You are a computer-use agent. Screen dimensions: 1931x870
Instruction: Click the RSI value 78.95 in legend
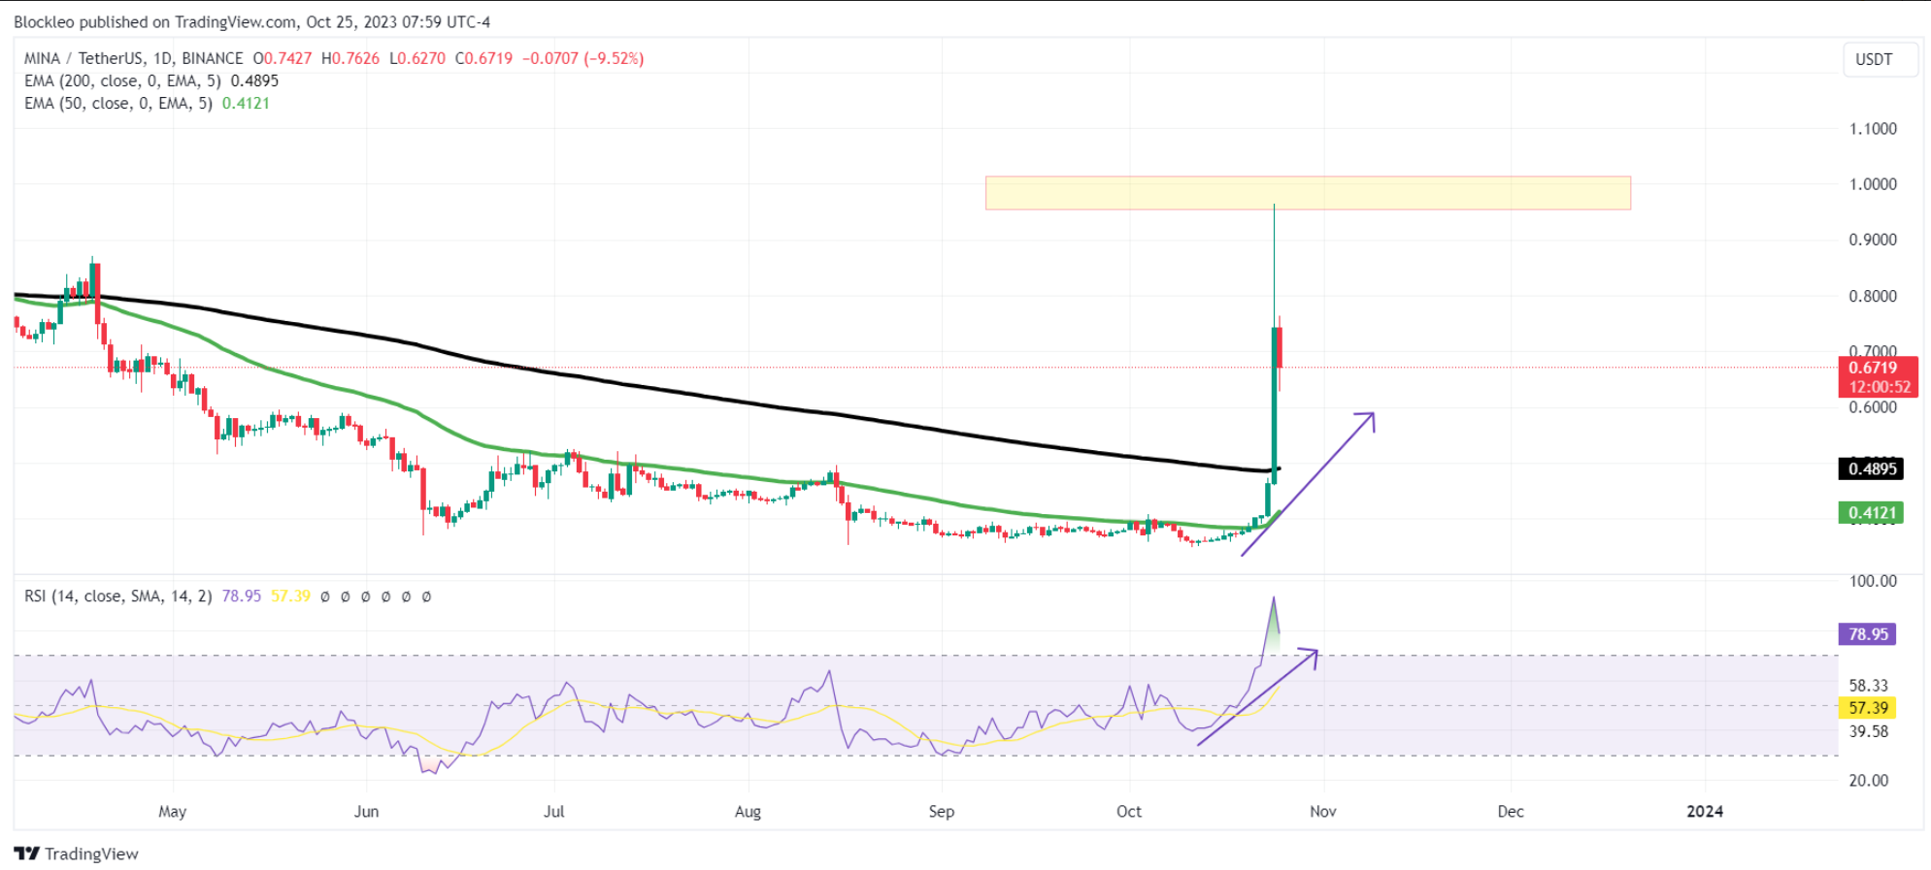(x=241, y=596)
